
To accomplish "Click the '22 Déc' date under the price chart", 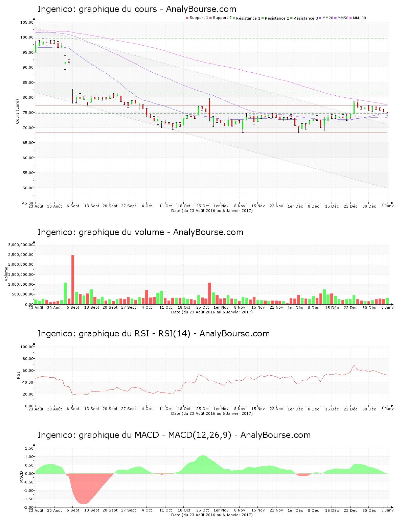I will pyautogui.click(x=351, y=206).
